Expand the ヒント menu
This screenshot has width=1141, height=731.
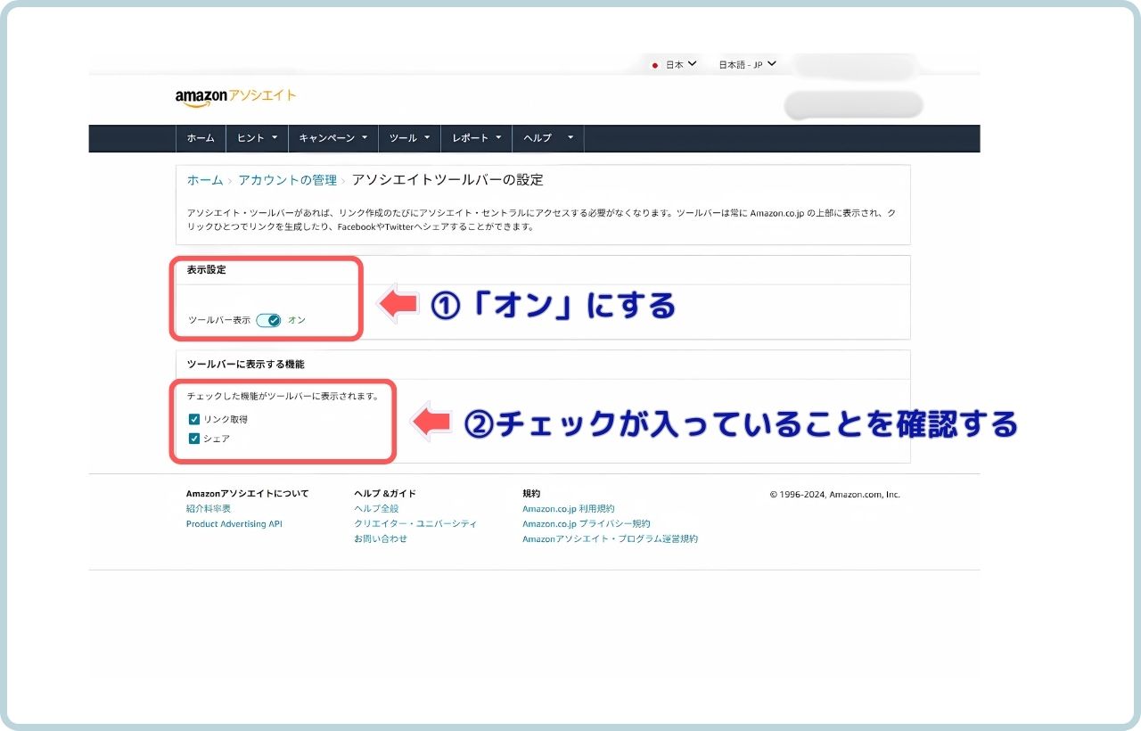258,138
